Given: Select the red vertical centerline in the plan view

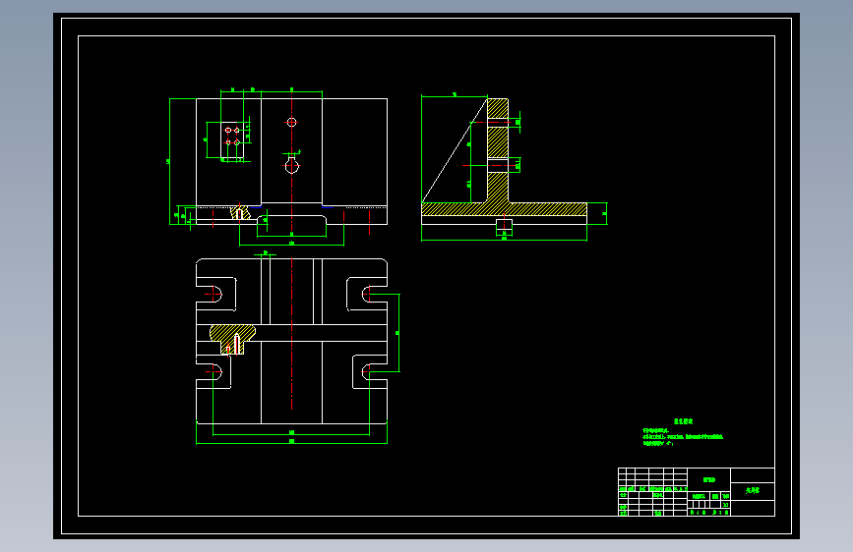Looking at the screenshot, I should click(x=291, y=334).
